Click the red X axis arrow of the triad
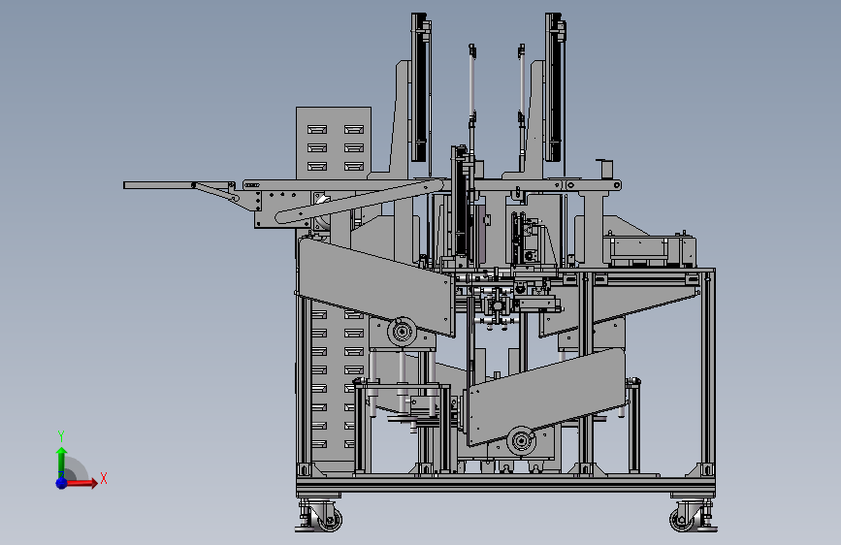 pos(81,483)
